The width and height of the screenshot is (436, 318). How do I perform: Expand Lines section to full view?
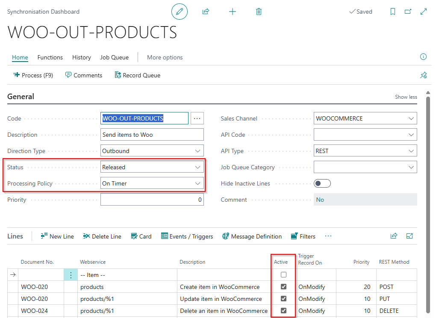[409, 236]
